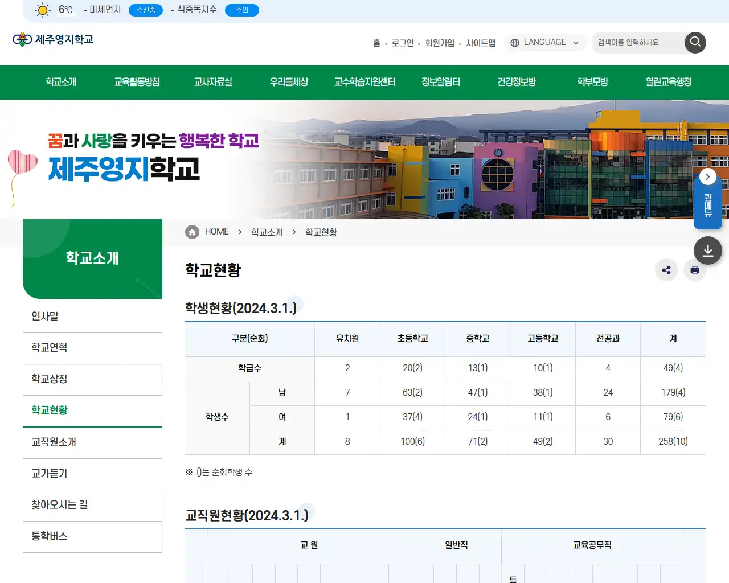Viewport: 729px width, 583px height.
Task: Click the 학교현황 breadcrumb item
Action: 321,232
